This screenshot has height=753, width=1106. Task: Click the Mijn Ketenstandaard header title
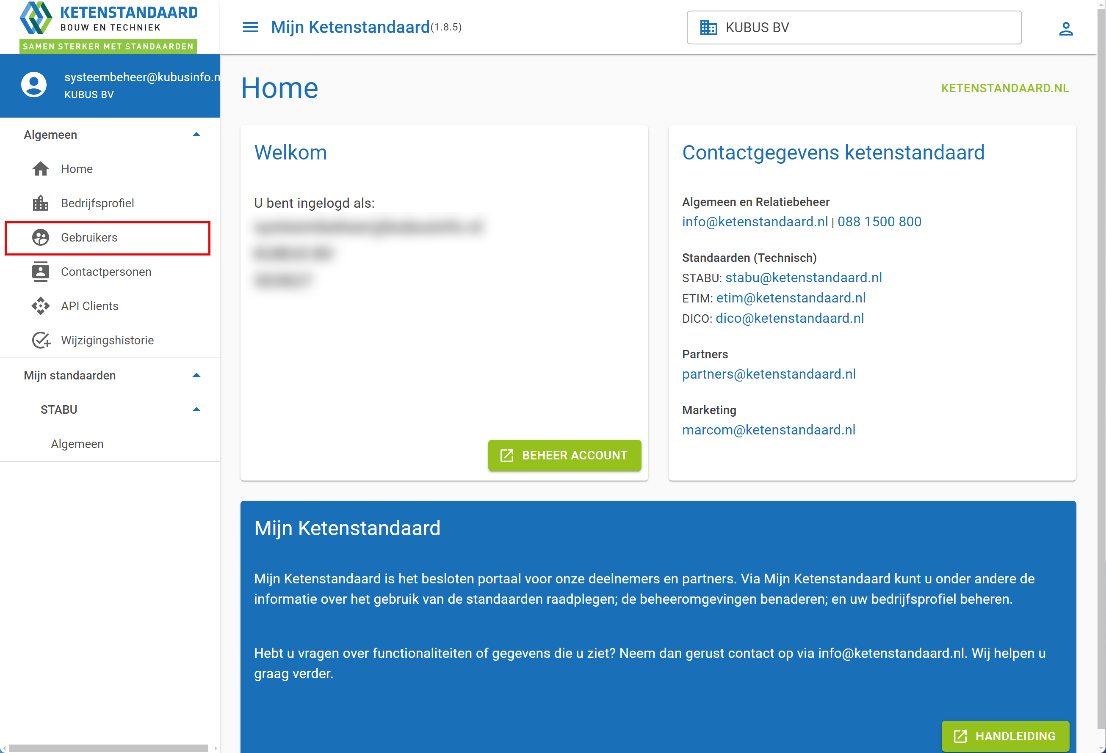click(350, 27)
